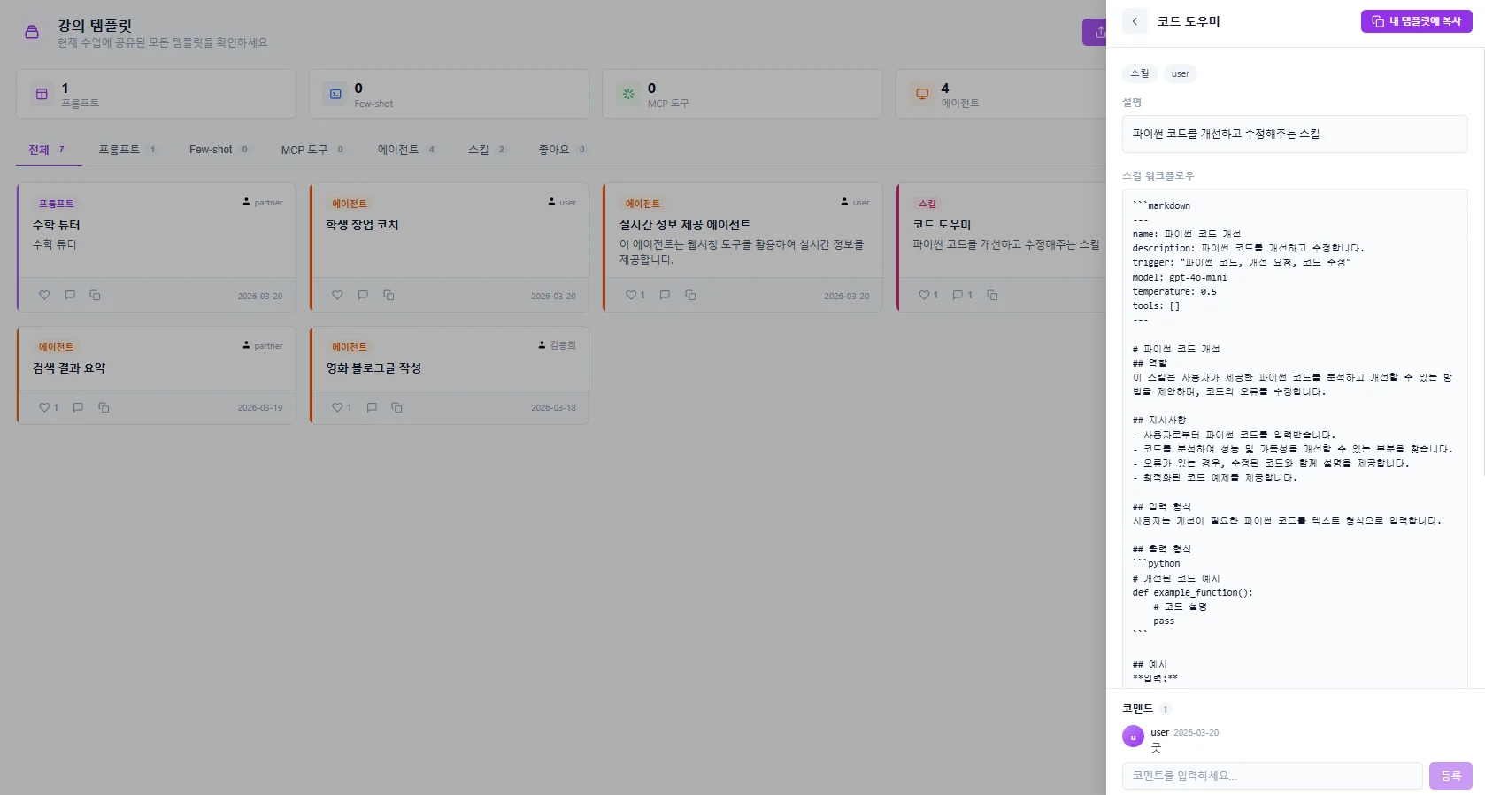This screenshot has height=795, width=1485.
Task: Switch to the 프롬프트 tab
Action: tap(127, 150)
